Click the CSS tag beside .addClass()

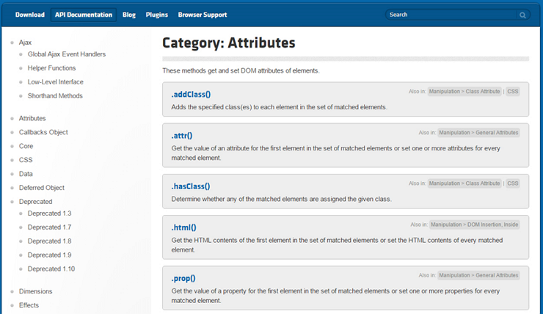tap(512, 92)
